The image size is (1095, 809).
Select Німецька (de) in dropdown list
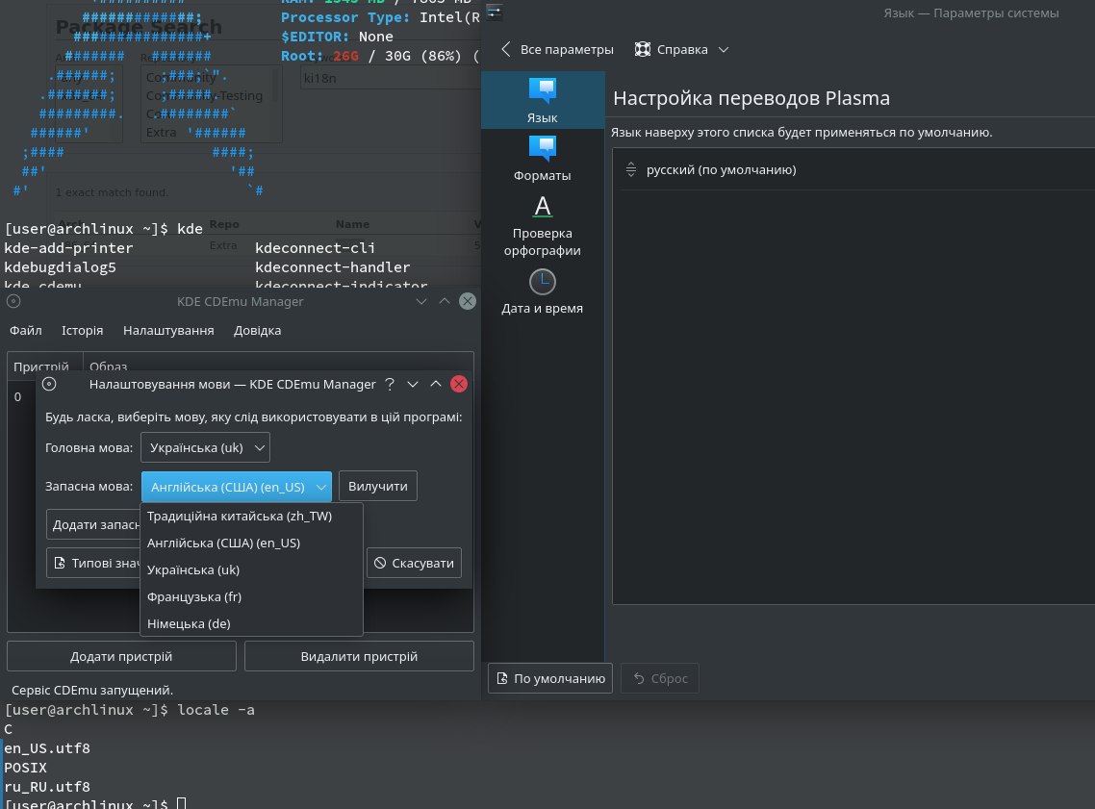pos(251,623)
